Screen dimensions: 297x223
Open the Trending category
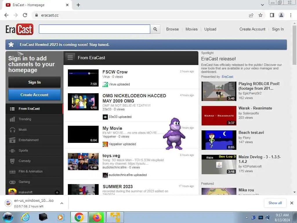(x=34, y=119)
